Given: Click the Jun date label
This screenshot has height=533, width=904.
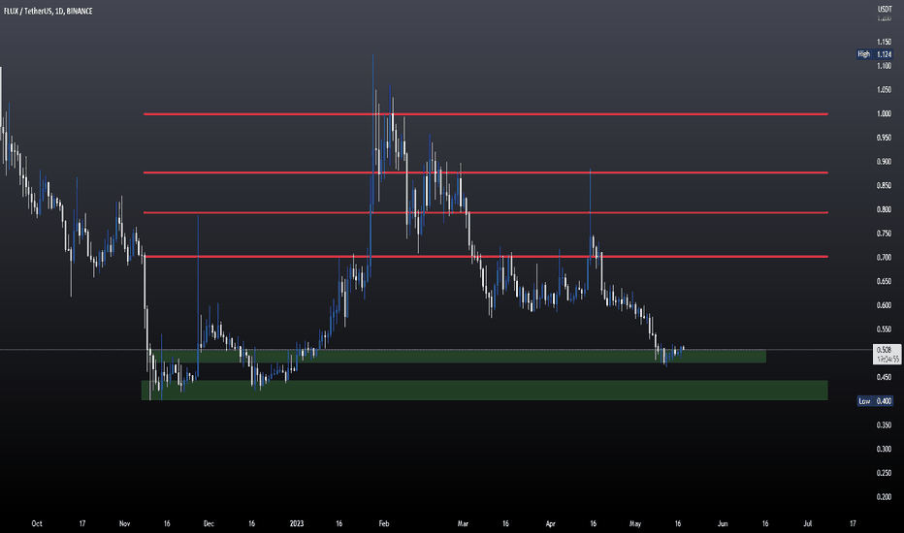Looking at the screenshot, I should [x=723, y=523].
